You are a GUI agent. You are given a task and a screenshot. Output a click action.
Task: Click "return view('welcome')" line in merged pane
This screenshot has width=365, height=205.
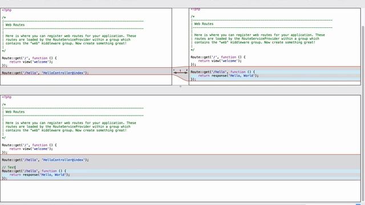pos(31,149)
